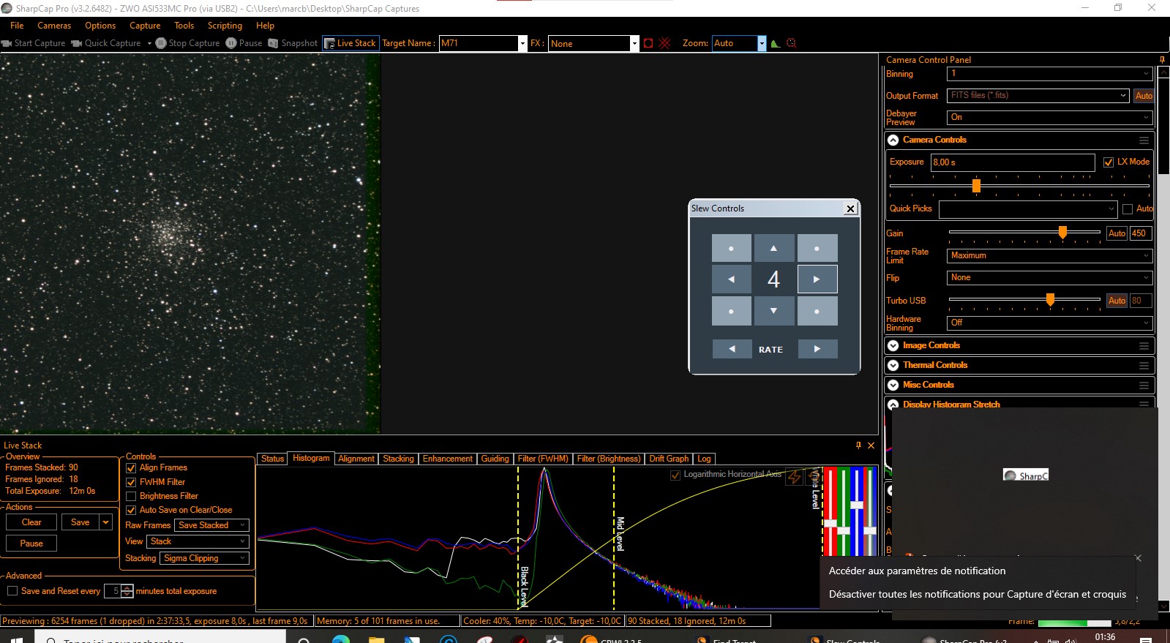This screenshot has width=1170, height=643.
Task: Open the Scripting menu
Action: 225,26
